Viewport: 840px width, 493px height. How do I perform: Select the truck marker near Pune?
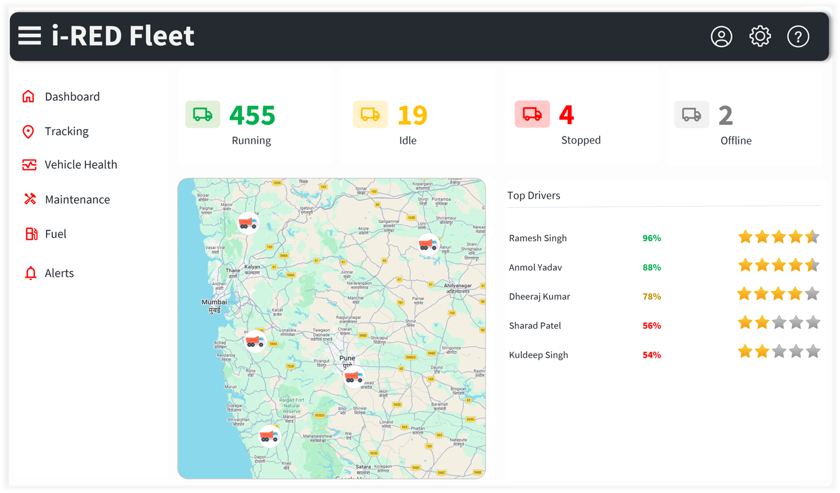point(353,377)
